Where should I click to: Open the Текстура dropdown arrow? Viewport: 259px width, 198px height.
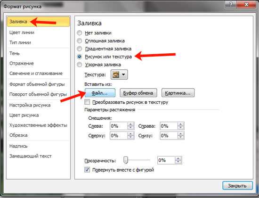point(123,74)
